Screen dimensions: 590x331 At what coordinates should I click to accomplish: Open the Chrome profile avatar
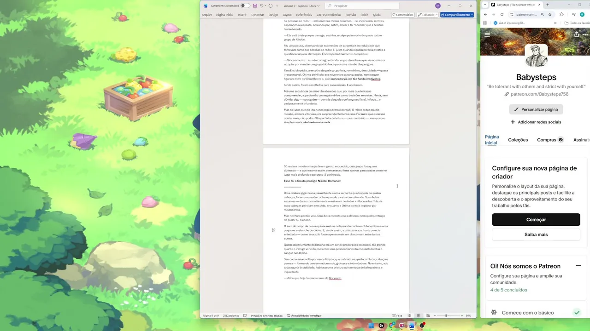(582, 14)
